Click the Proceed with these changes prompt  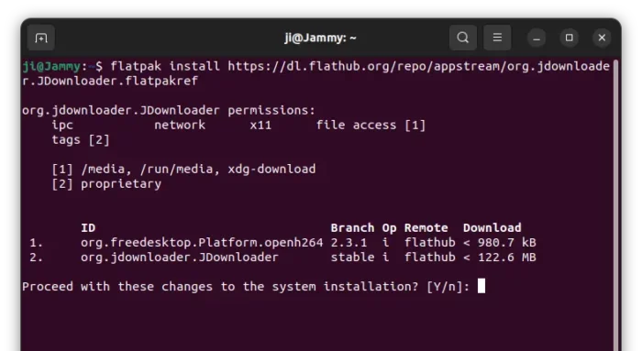[246, 287]
